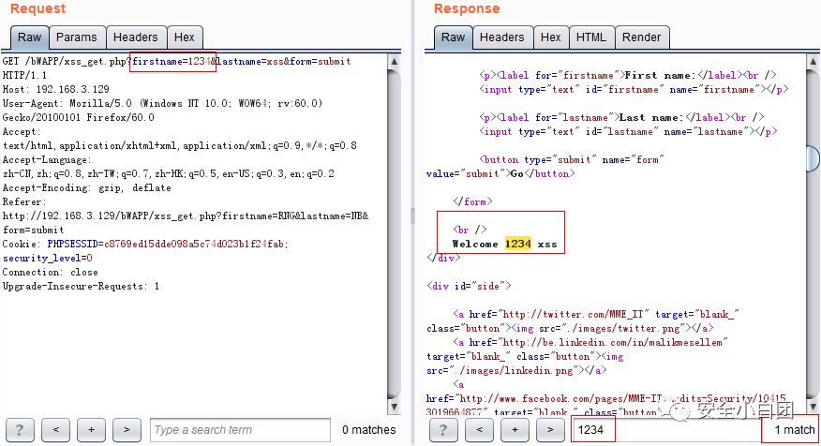Go to previous match in request search
Image resolution: width=821 pixels, height=446 pixels.
(x=55, y=430)
